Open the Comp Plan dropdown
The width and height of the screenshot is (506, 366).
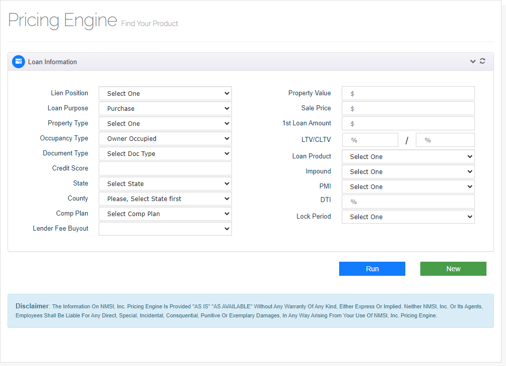[165, 214]
